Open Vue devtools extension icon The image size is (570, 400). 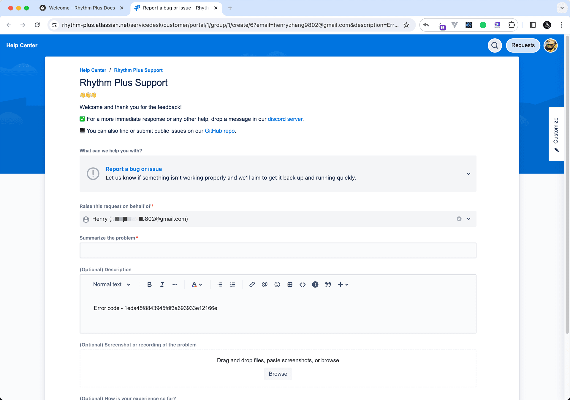(455, 25)
